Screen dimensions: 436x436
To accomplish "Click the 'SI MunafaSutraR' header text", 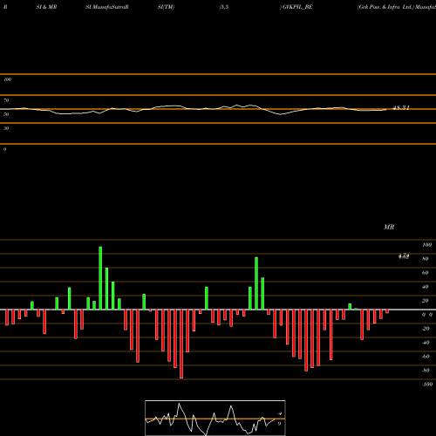I will coord(107,7).
